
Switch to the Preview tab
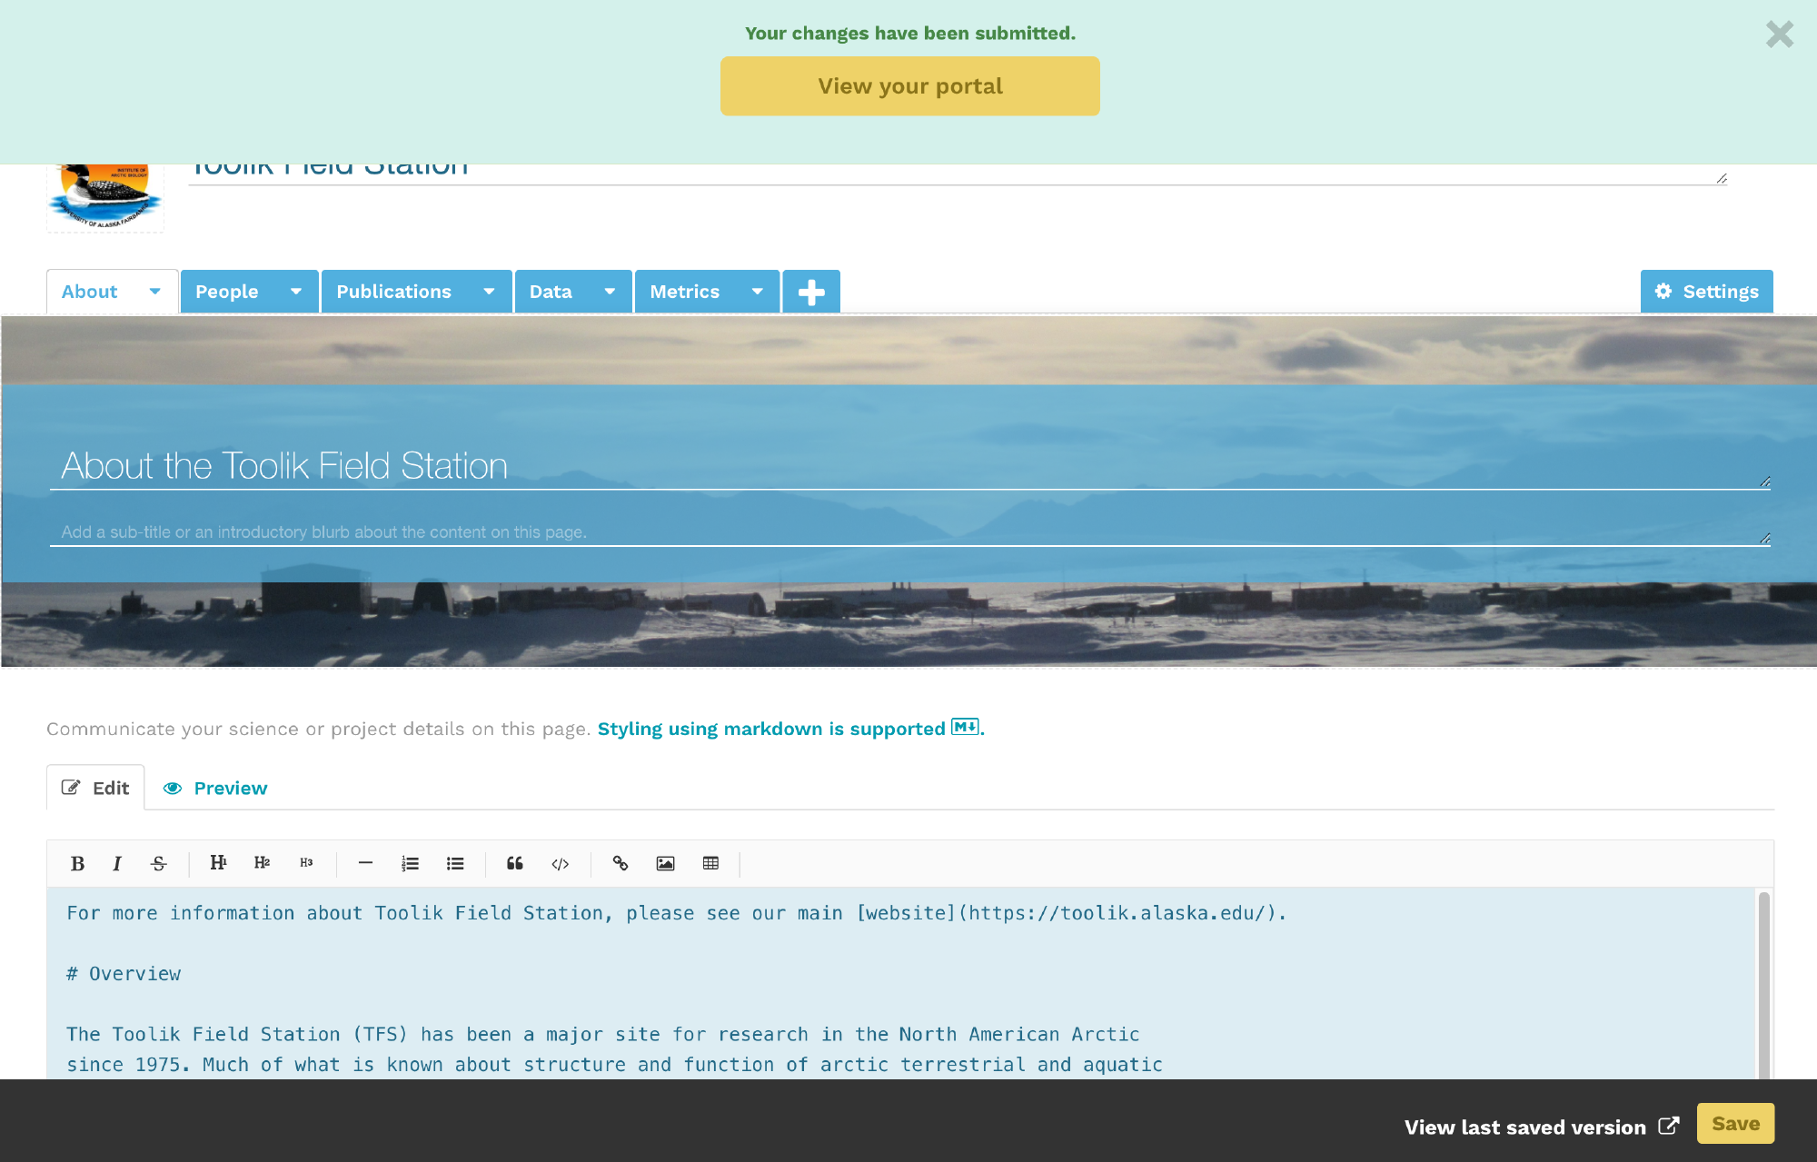pos(215,788)
